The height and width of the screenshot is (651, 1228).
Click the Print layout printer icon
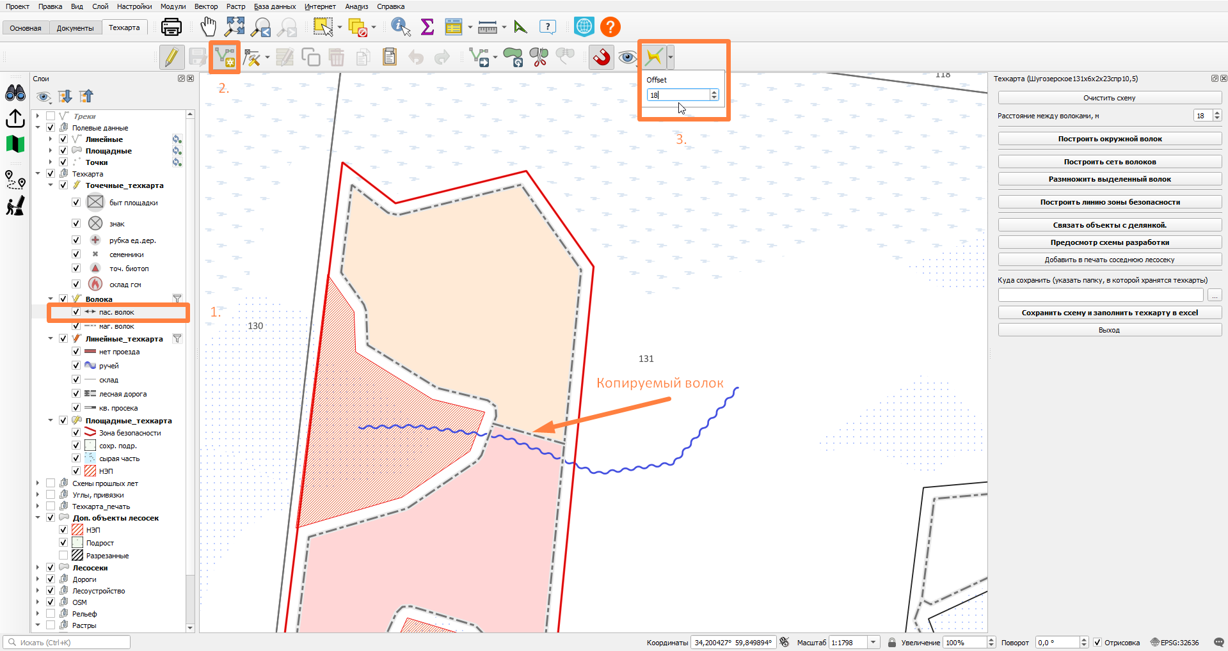click(171, 27)
